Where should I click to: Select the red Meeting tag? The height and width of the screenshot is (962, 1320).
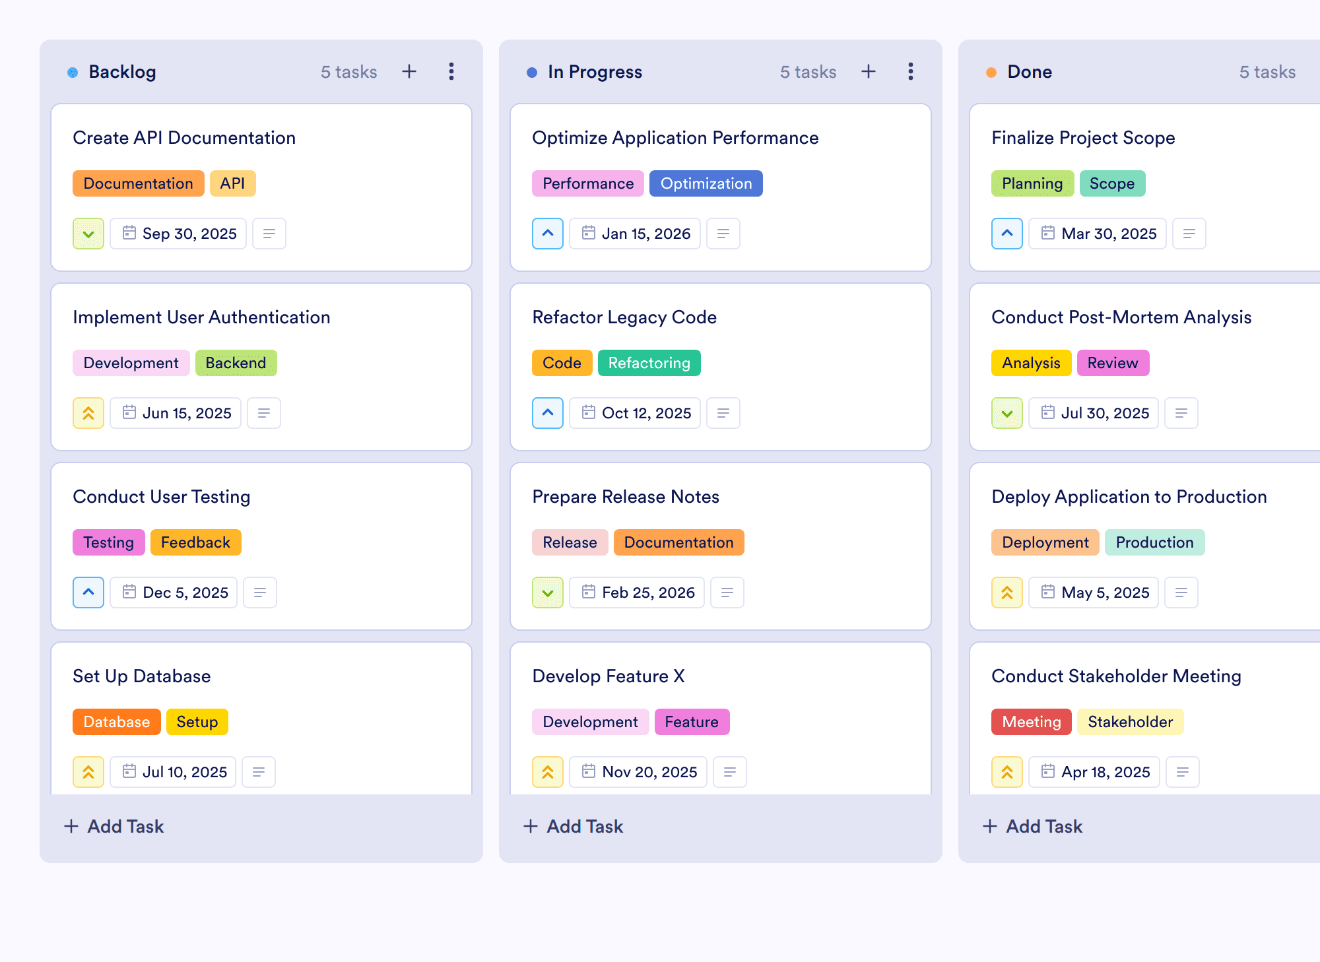point(1032,722)
